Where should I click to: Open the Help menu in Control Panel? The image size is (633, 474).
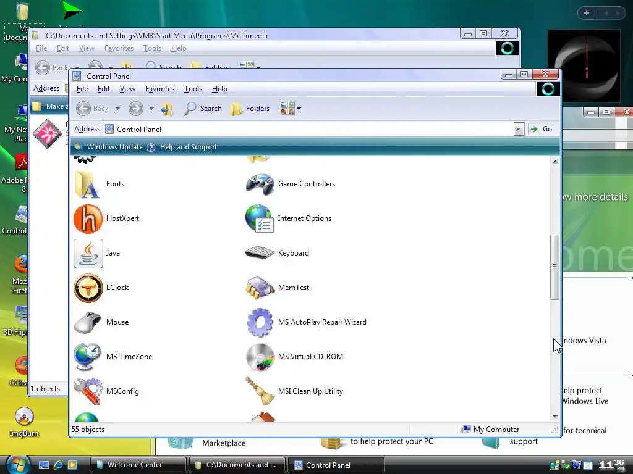(x=219, y=89)
